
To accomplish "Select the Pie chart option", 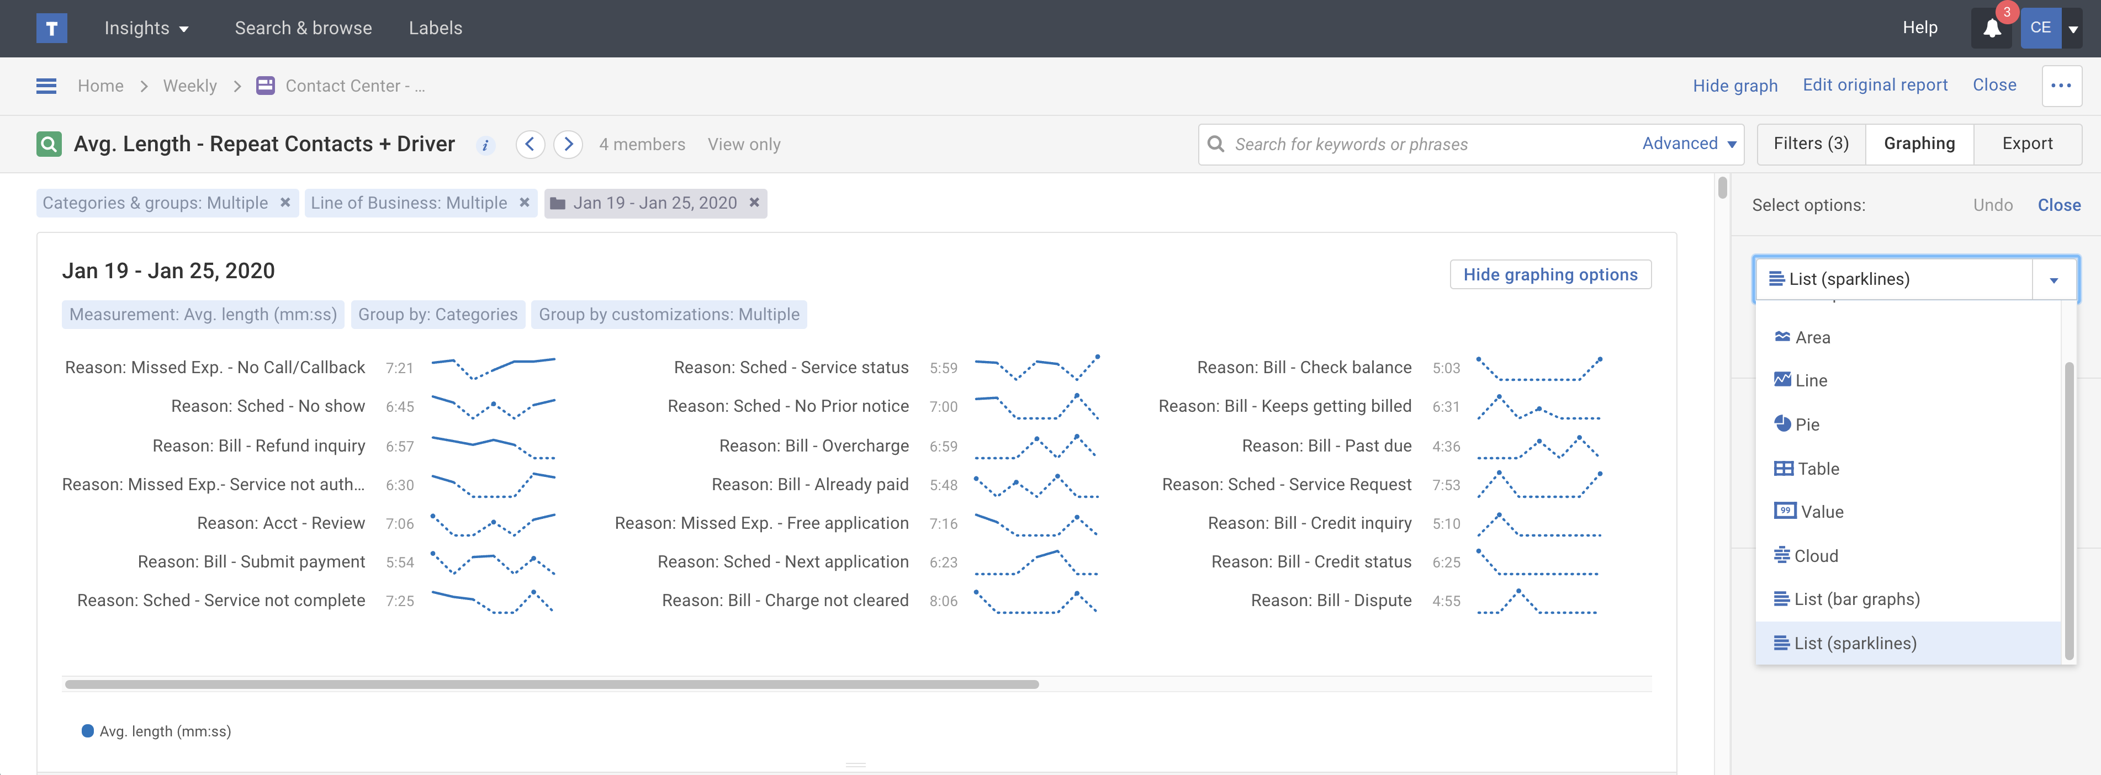I will 1807,424.
